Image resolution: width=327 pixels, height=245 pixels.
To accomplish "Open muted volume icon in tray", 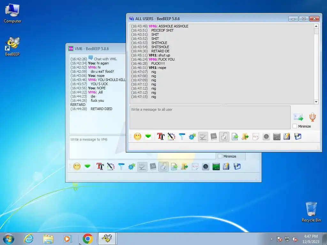I will (295, 239).
